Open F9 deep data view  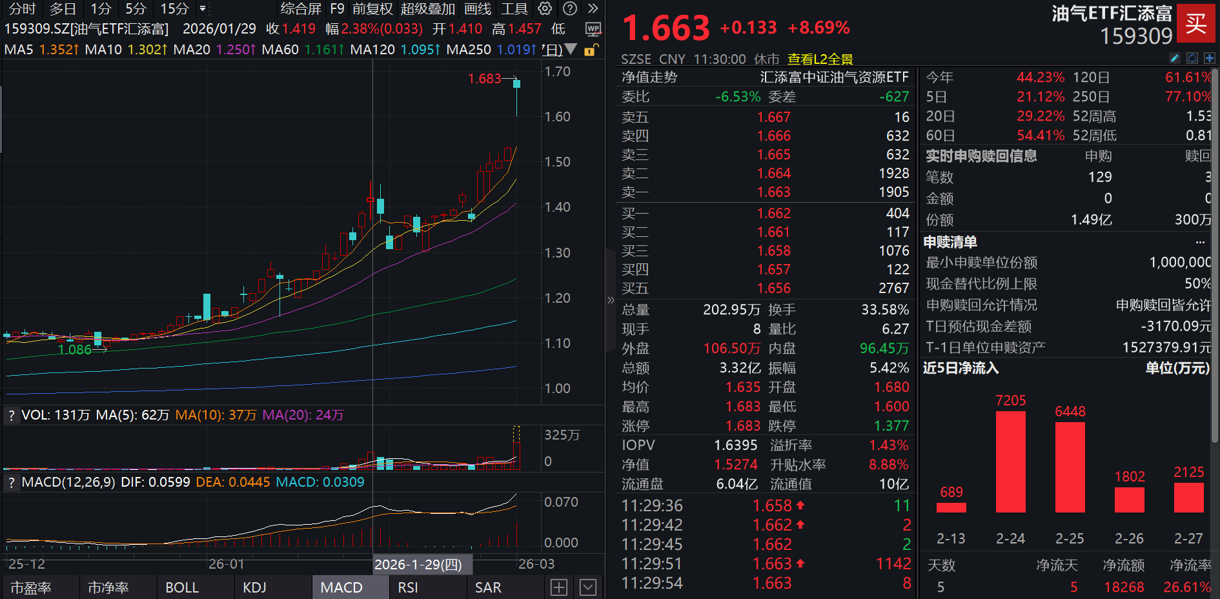tap(338, 8)
